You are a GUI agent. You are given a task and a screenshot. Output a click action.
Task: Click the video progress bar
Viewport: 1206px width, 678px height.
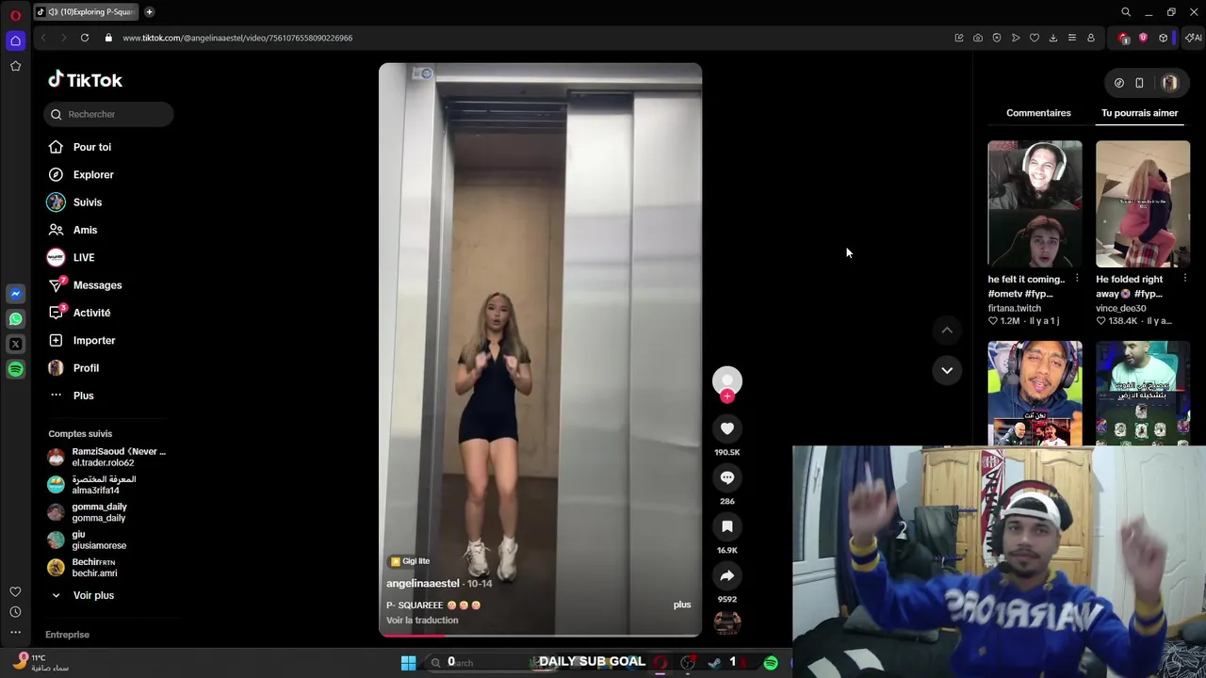point(540,635)
